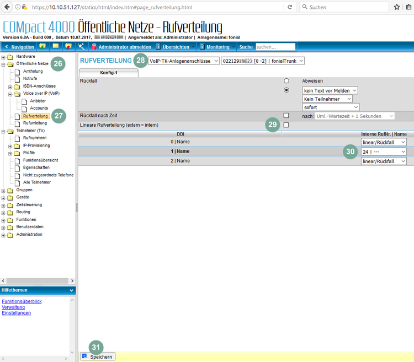
Task: Click the Administration folder icon
Action: [10, 235]
